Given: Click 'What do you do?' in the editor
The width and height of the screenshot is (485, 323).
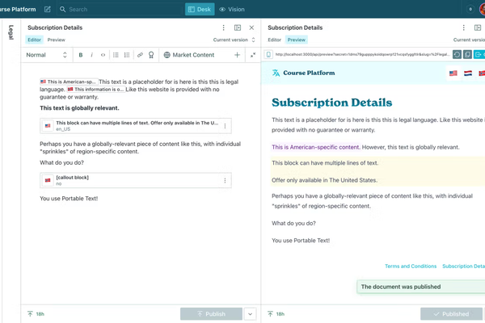Looking at the screenshot, I should 61,162.
